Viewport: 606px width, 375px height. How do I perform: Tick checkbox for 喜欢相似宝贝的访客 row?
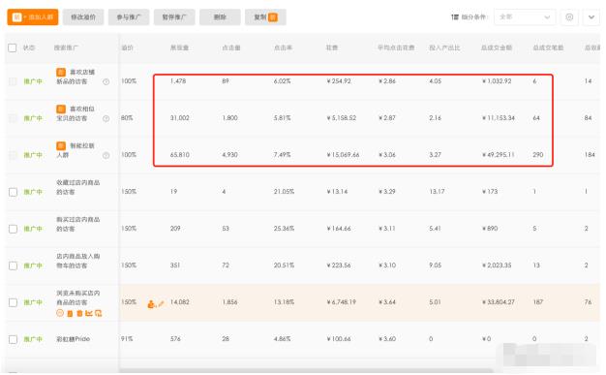[14, 118]
